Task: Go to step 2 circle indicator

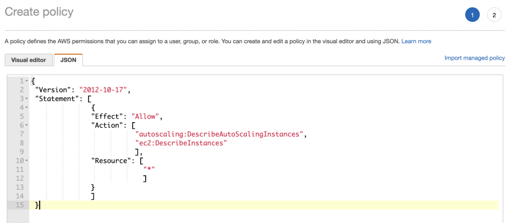Action: (x=494, y=15)
